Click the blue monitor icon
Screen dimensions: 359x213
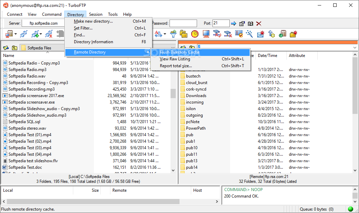(x=206, y=34)
